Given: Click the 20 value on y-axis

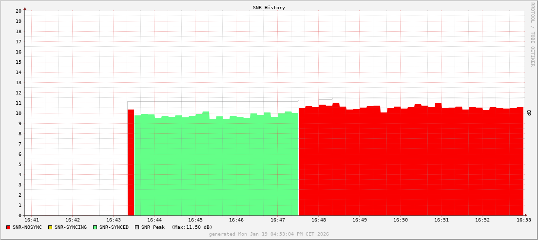Looking at the screenshot, I should pos(19,11).
